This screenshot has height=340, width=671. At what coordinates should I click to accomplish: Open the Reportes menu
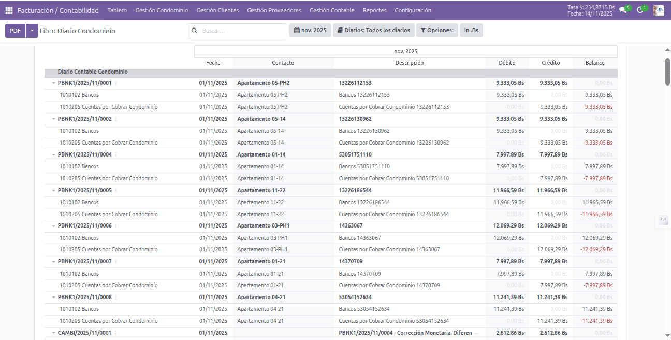click(374, 10)
